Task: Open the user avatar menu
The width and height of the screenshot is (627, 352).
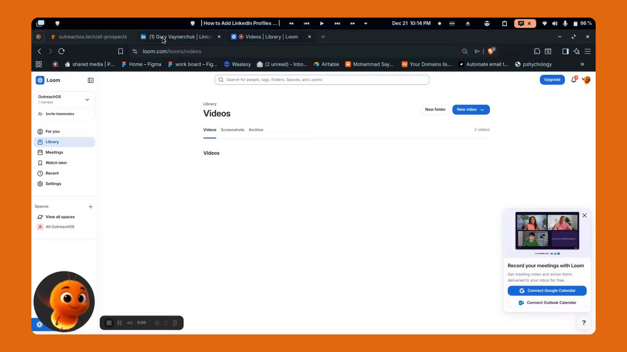Action: (x=586, y=80)
